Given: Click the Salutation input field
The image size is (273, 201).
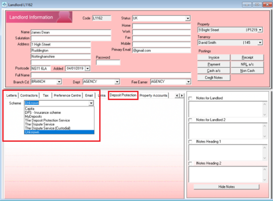Looking at the screenshot, I should [x=71, y=38].
